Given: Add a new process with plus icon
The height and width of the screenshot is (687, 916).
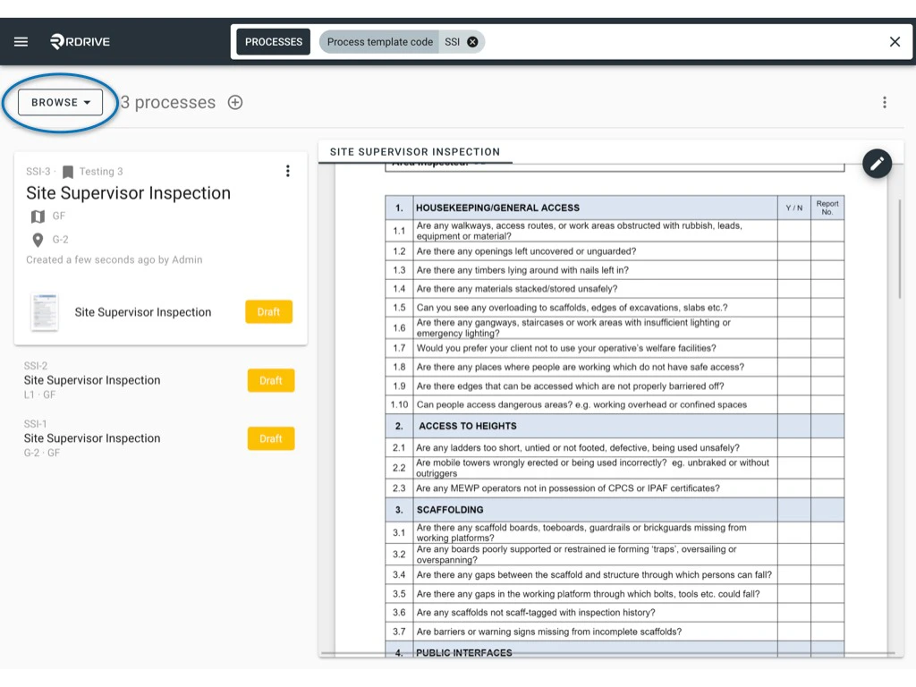Looking at the screenshot, I should [235, 102].
